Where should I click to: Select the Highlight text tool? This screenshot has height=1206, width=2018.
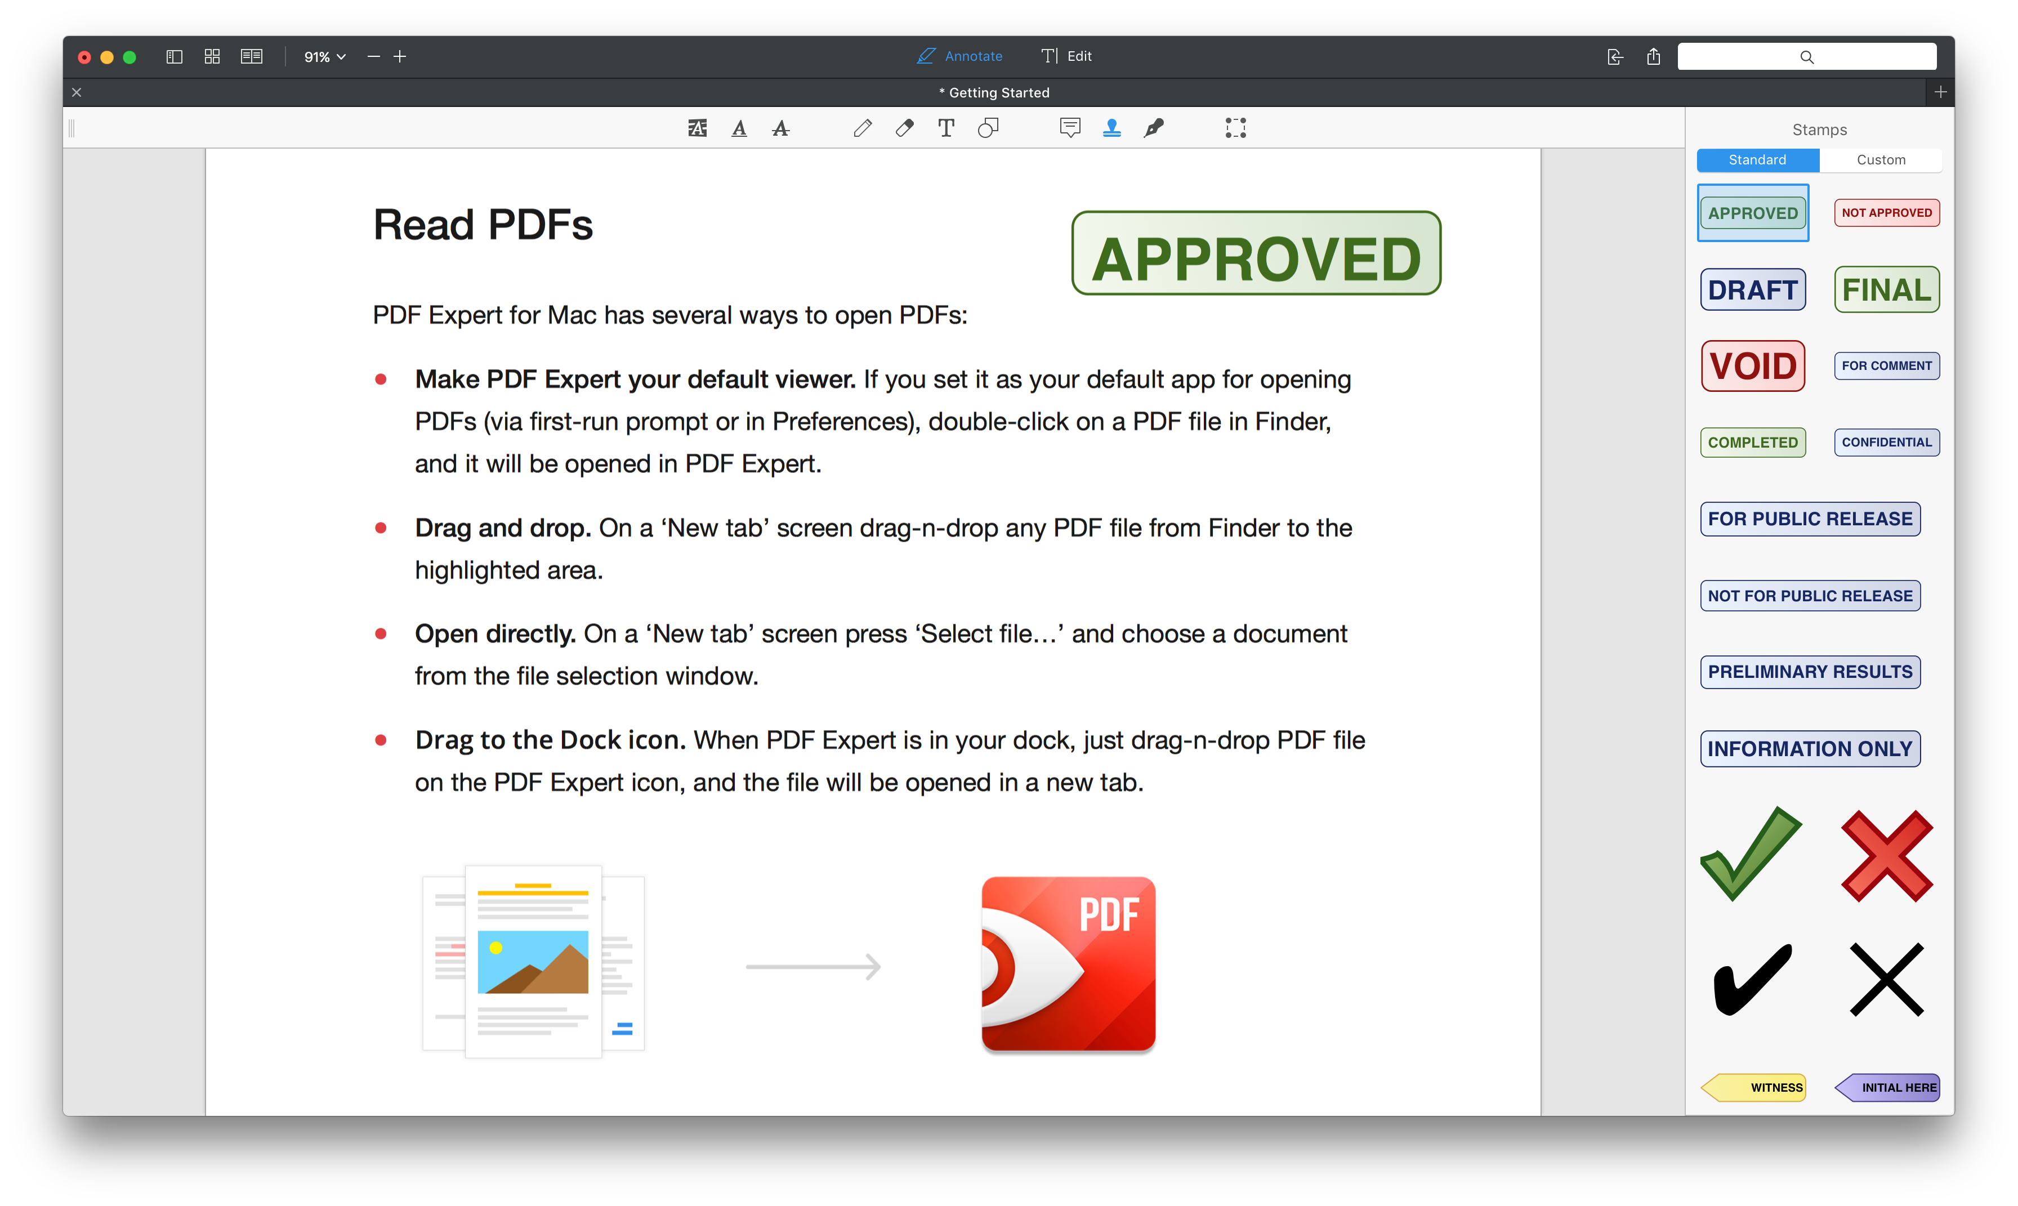[697, 128]
